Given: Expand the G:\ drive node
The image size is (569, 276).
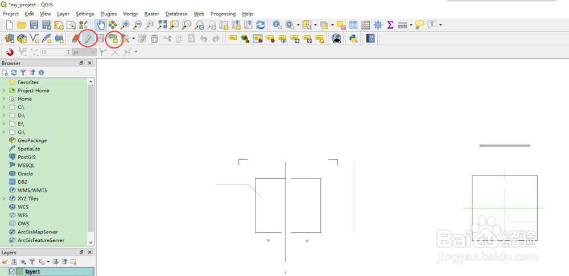Looking at the screenshot, I should (x=3, y=132).
